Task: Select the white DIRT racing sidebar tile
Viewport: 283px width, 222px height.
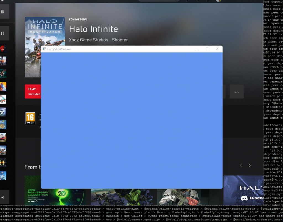Action: (3, 99)
